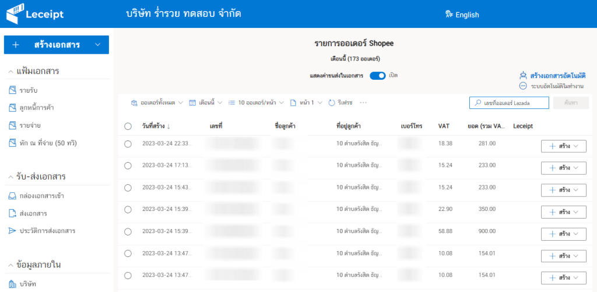Click the ส่งเอกสาร document icon
The image size is (597, 292).
[x=12, y=213]
